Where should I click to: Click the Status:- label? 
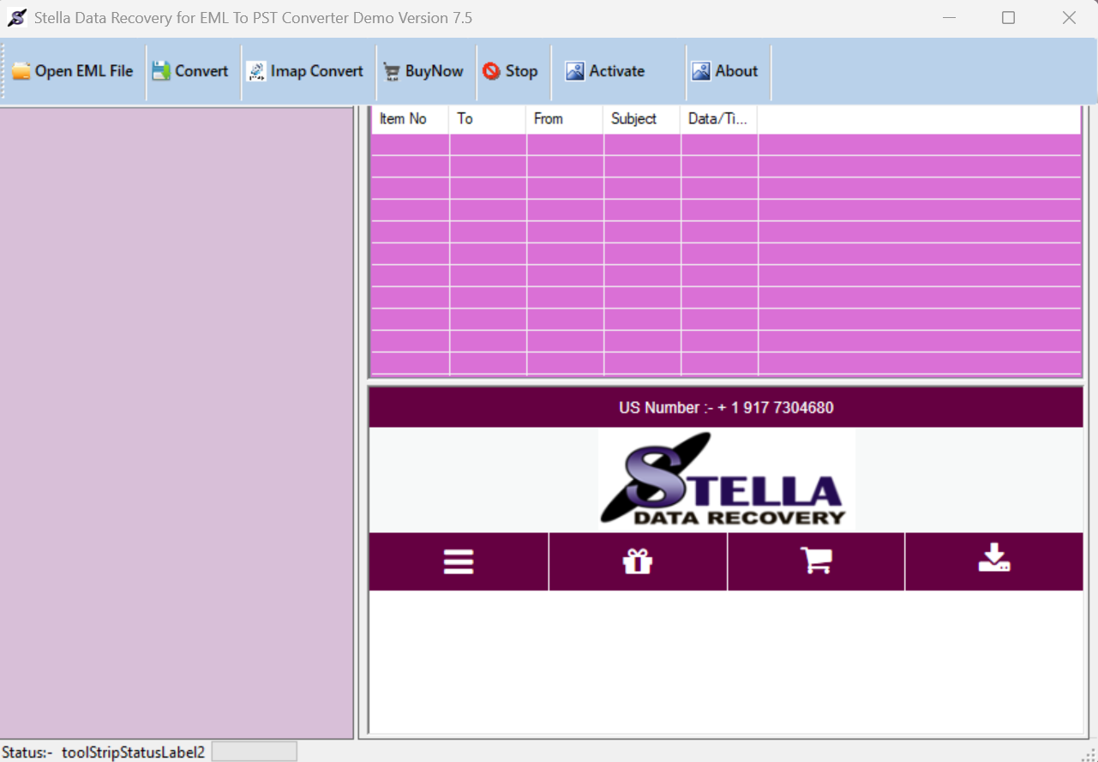27,753
